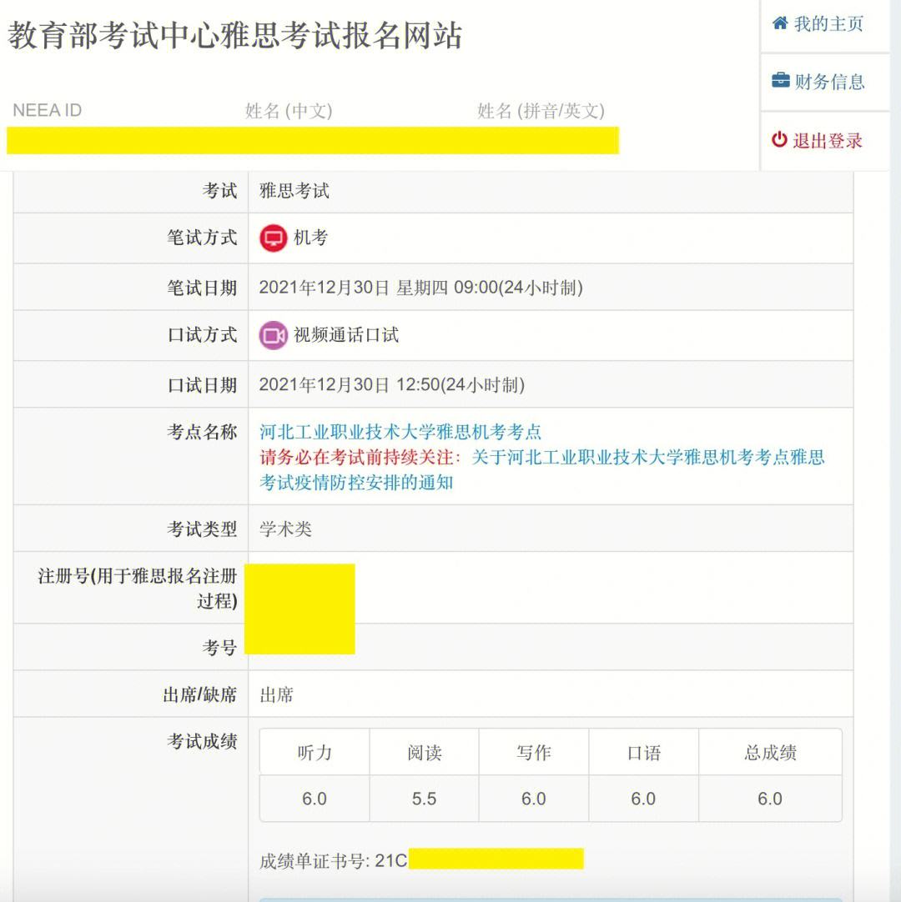Click the home icon beside 我的主页
Viewport: 901px width, 902px height.
coord(780,23)
